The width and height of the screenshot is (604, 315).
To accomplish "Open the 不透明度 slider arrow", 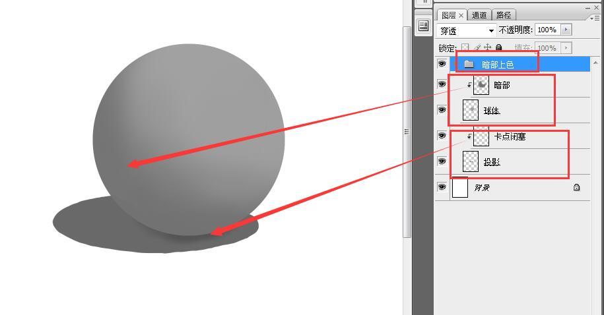I will pos(566,30).
